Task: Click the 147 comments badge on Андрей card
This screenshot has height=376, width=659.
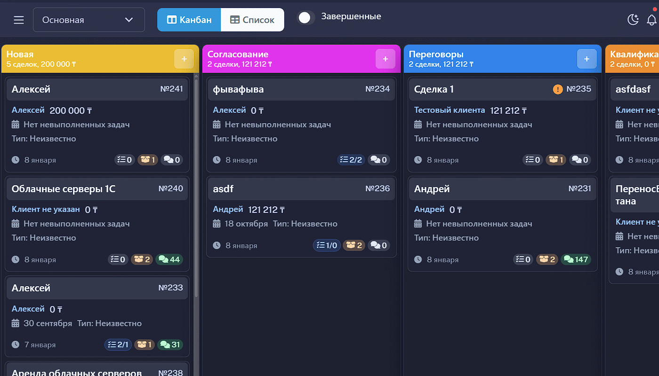Action: (x=576, y=259)
